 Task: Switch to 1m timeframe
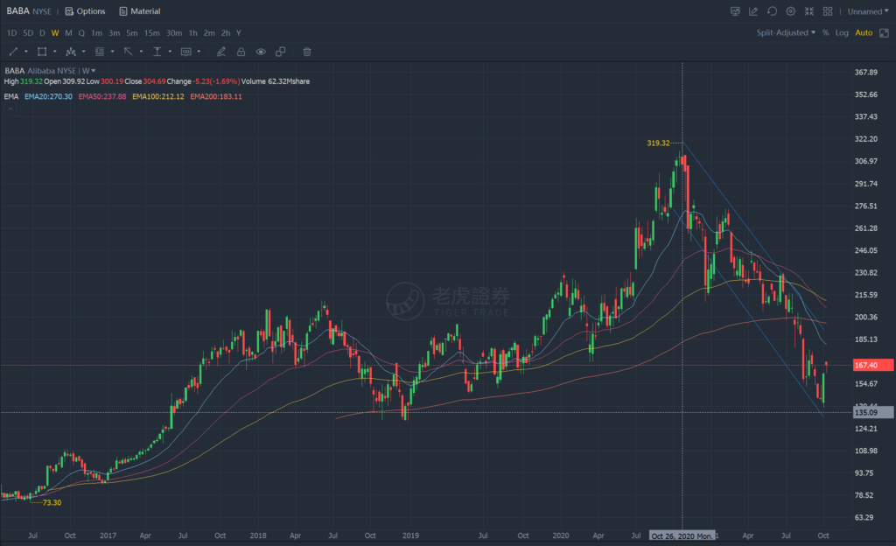point(96,33)
